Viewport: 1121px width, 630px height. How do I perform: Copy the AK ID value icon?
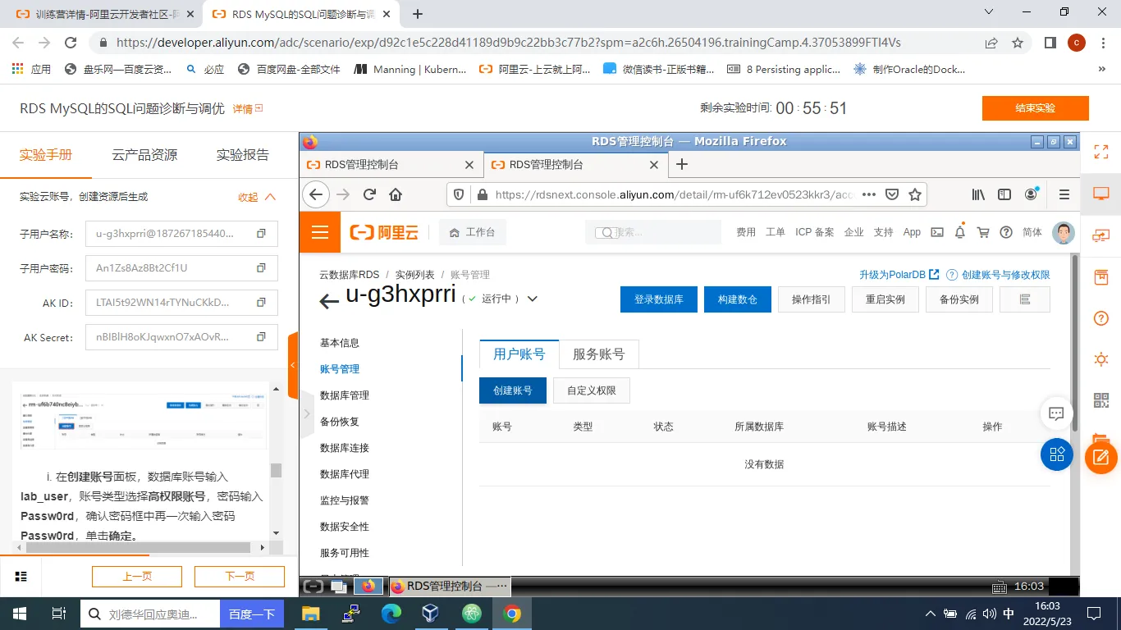[261, 303]
